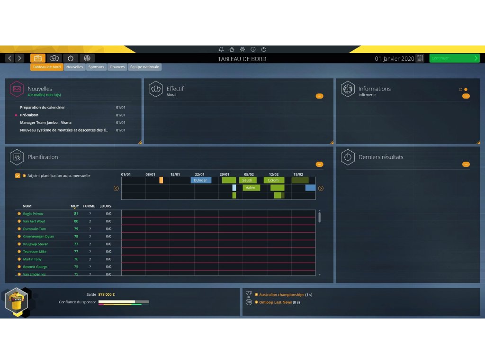Expand the Effectif panel corner arrow
The image size is (485, 364).
coord(332,142)
